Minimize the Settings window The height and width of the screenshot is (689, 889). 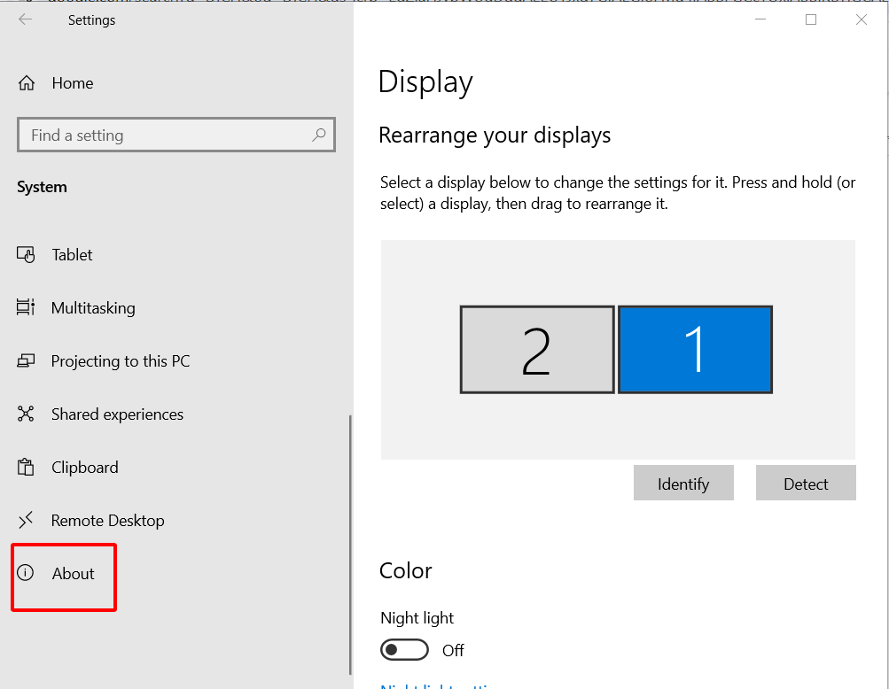coord(760,19)
